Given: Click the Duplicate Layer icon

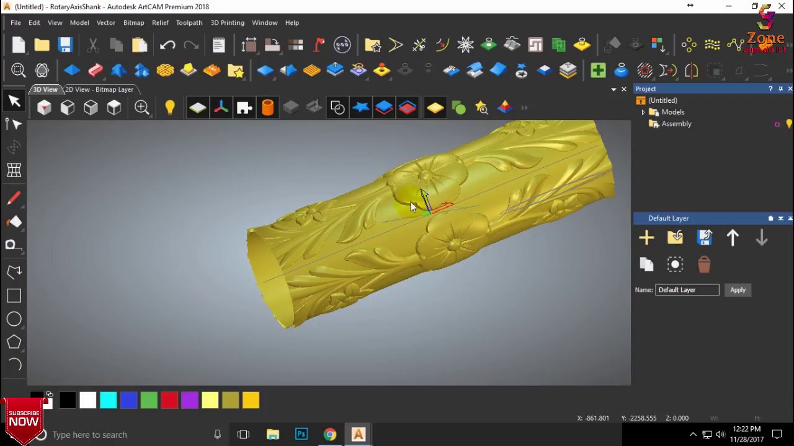Looking at the screenshot, I should [646, 265].
